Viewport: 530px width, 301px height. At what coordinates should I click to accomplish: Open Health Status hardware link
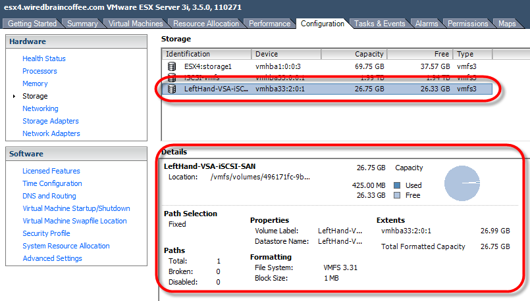point(44,58)
